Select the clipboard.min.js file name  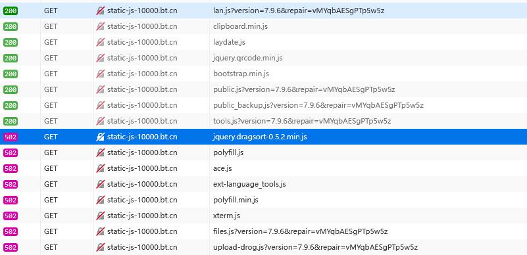pyautogui.click(x=240, y=26)
